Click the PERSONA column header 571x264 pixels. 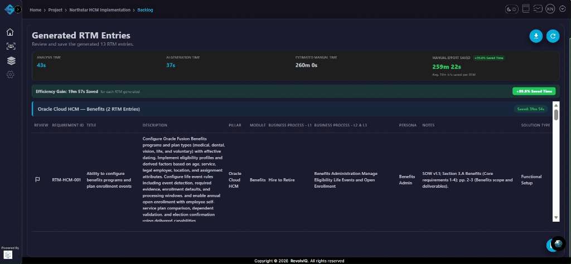[x=408, y=125]
